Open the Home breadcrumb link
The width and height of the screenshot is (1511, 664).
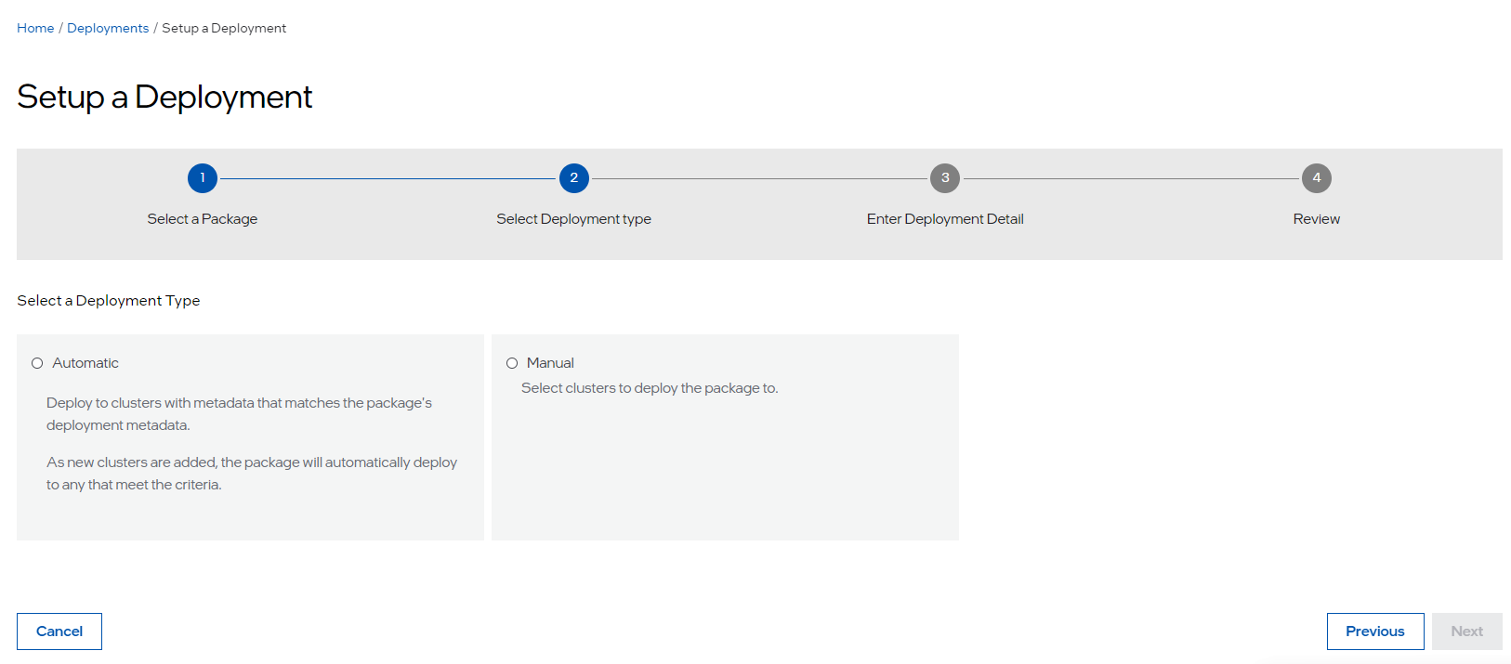click(35, 29)
